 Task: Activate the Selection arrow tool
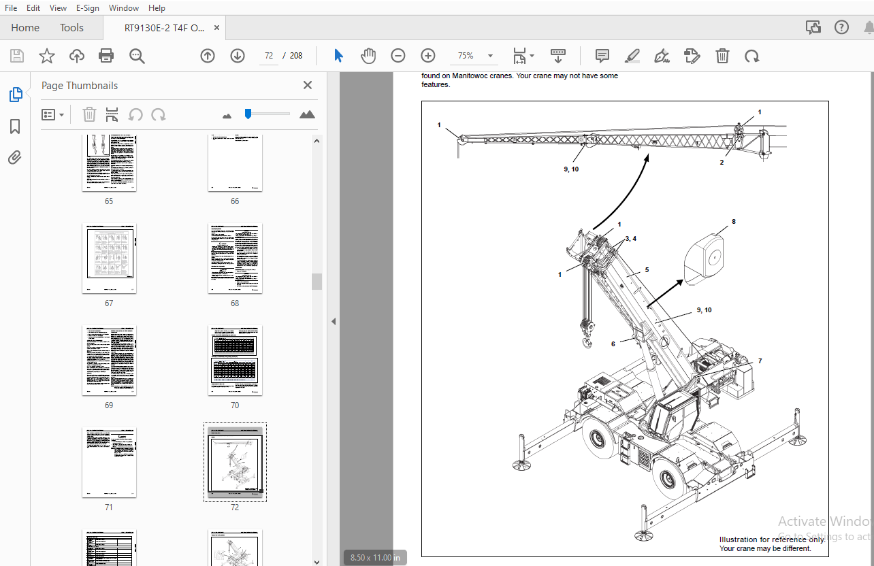[x=338, y=56]
